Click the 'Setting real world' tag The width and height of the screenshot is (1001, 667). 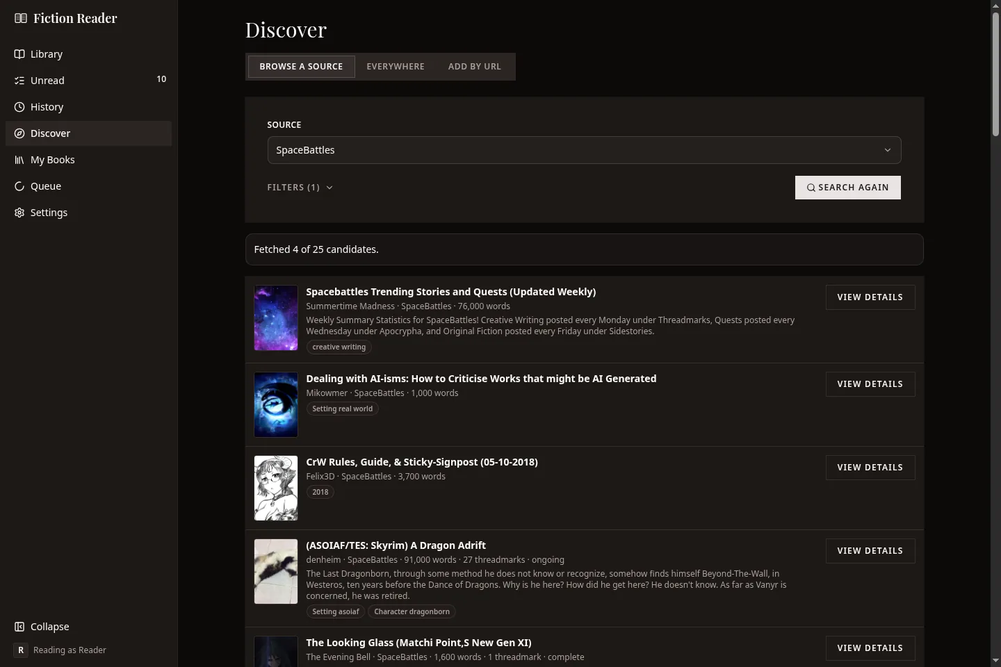pos(343,409)
